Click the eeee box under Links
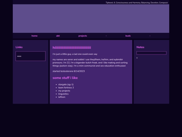182x137 pixels. (31, 56)
